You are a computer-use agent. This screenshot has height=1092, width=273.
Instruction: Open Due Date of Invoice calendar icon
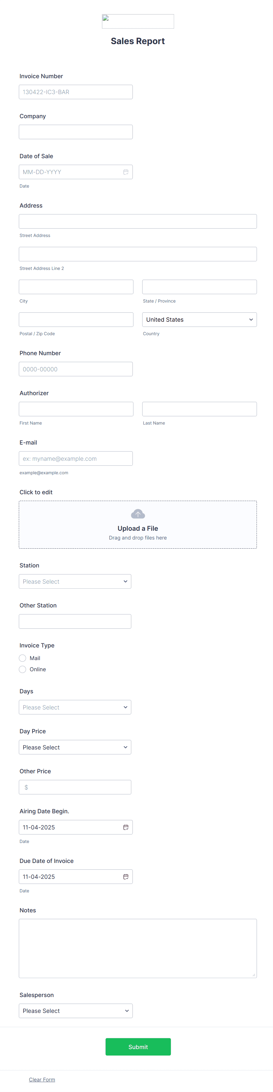(x=126, y=877)
